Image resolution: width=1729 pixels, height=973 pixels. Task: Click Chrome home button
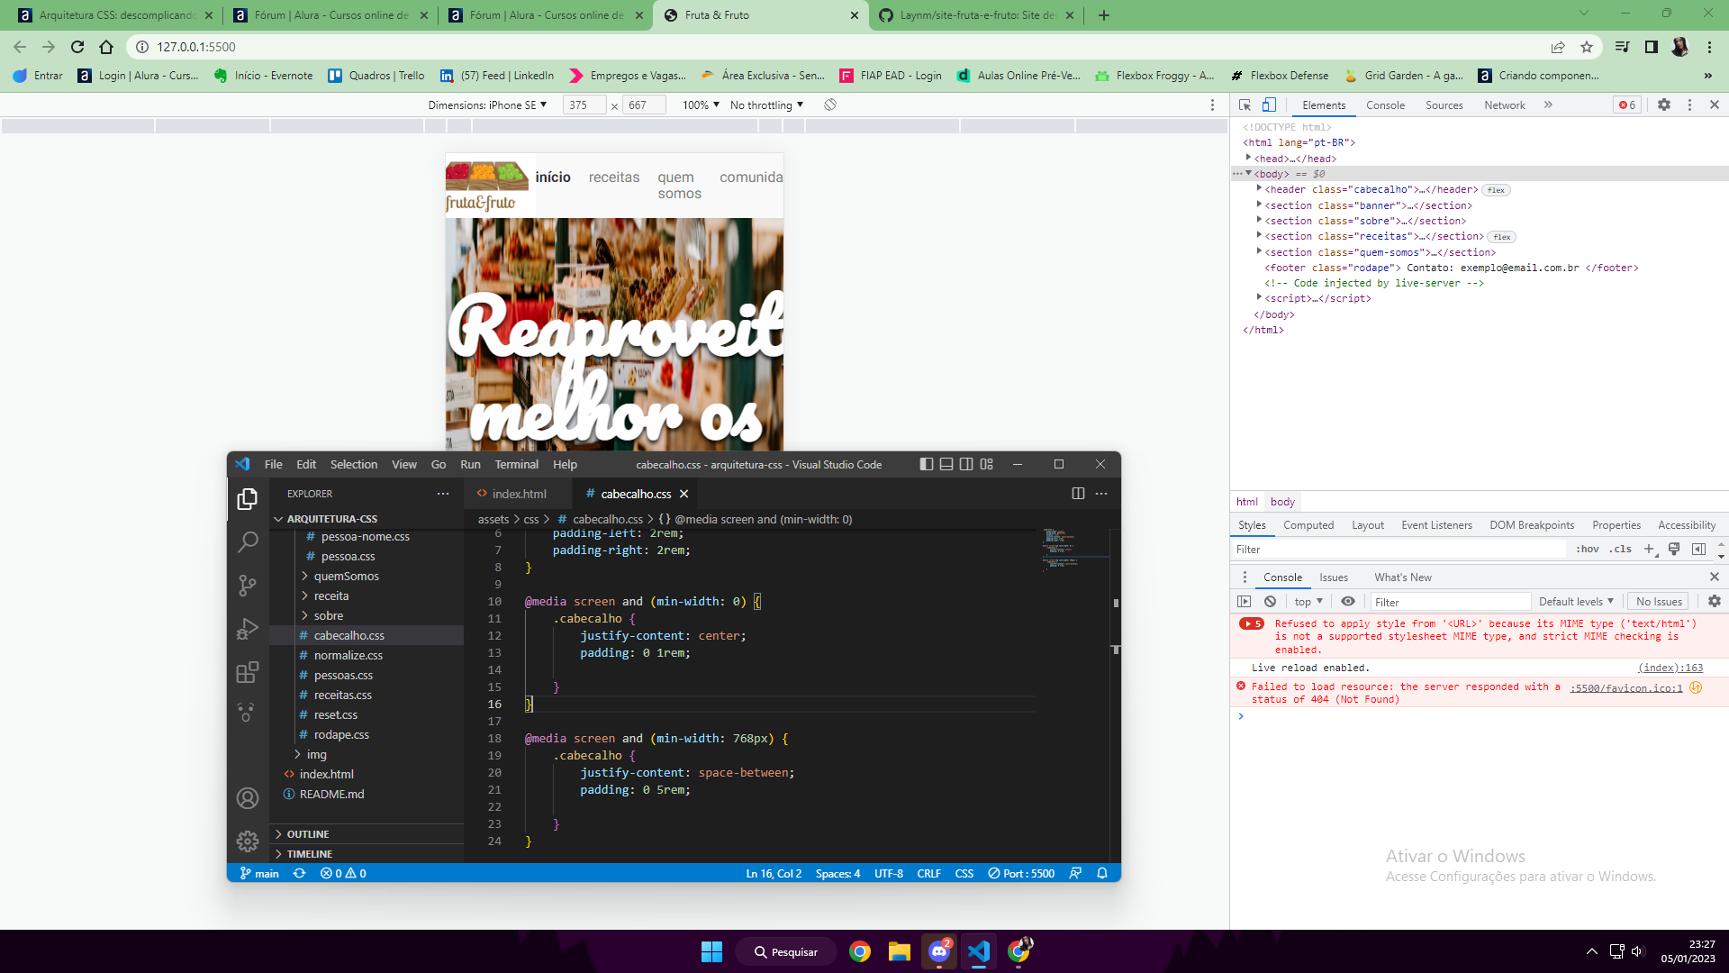point(106,47)
